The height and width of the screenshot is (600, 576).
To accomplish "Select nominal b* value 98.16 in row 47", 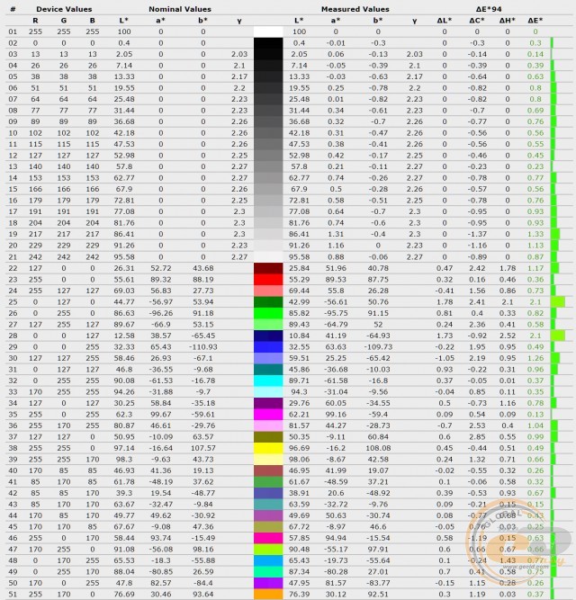I will tap(202, 550).
